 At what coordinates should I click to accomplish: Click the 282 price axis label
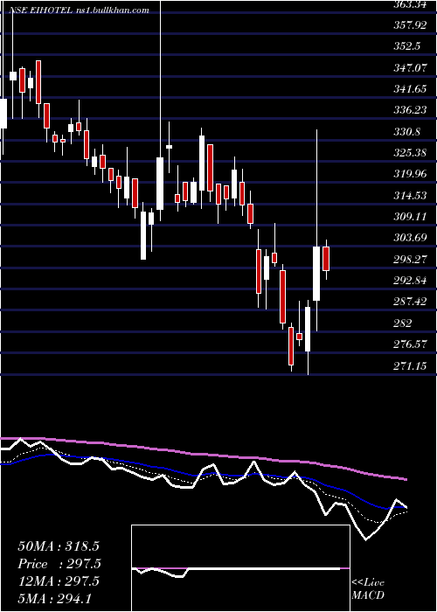403,323
